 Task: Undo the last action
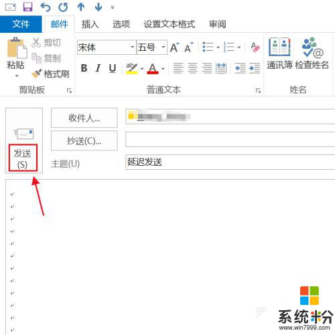click(x=46, y=7)
